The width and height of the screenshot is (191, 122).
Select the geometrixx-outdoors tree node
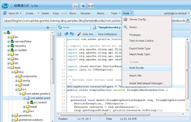point(30,120)
